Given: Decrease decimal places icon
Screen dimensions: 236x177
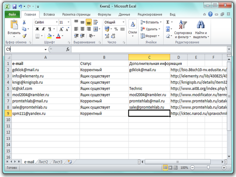Looking at the screenshot, I should click(113, 36).
